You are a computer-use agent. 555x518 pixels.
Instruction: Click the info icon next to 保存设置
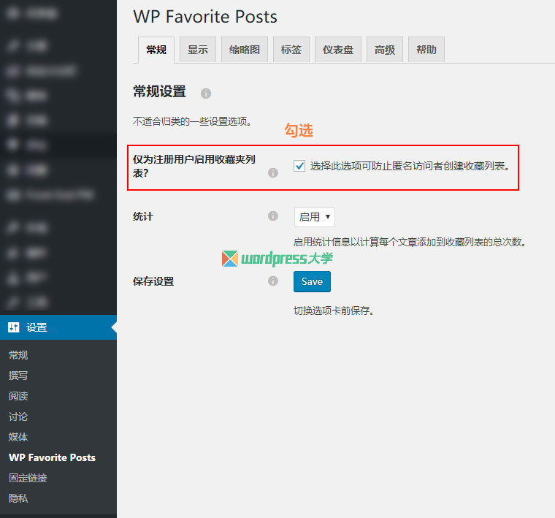(272, 281)
